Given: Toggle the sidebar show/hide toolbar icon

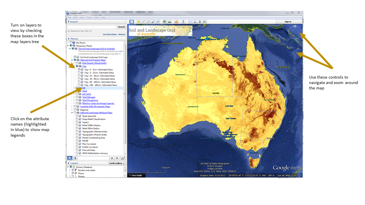Looking at the screenshot, I should pos(131,22).
